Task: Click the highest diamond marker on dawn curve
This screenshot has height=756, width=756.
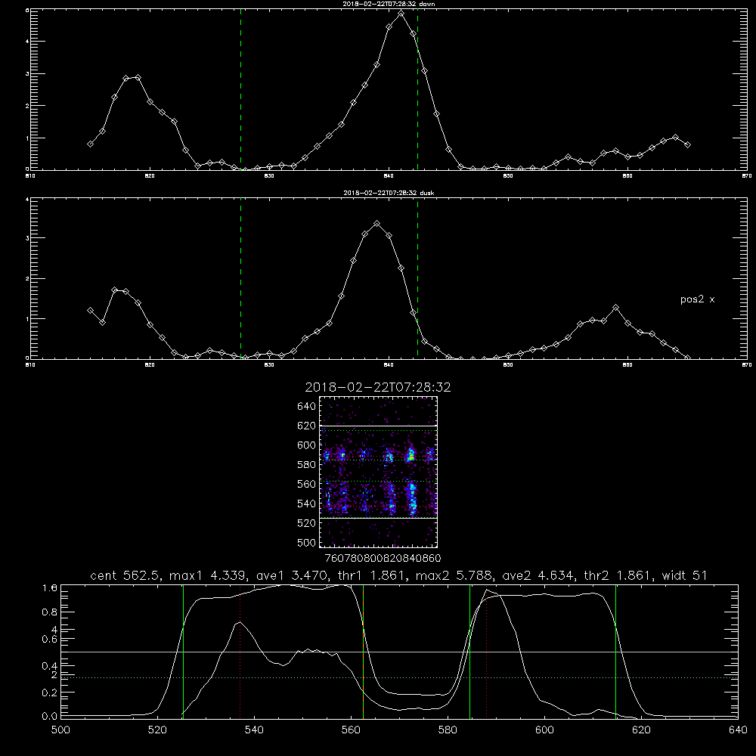Action: click(401, 14)
